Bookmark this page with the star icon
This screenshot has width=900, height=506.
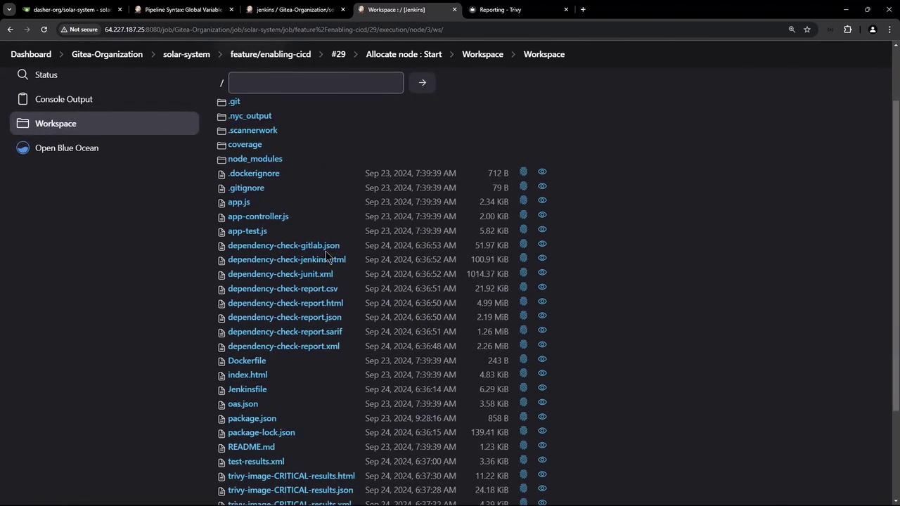coord(807,30)
